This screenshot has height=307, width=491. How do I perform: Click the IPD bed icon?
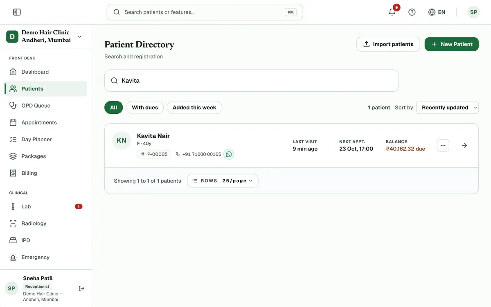13,240
